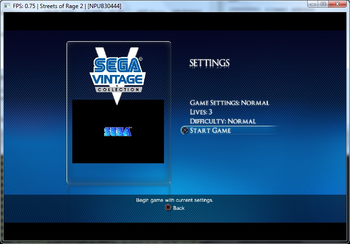Screen dimensions: 350x244
Task: Click the SEGA Vintage Collection logo
Action: coord(117,75)
